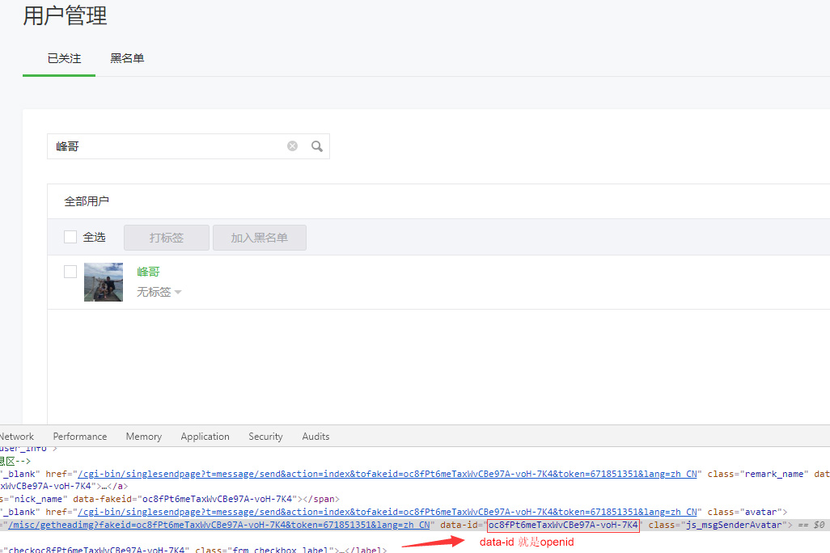This screenshot has height=553, width=830.
Task: Click the singlesendpage link with class remark_name
Action: [387, 474]
